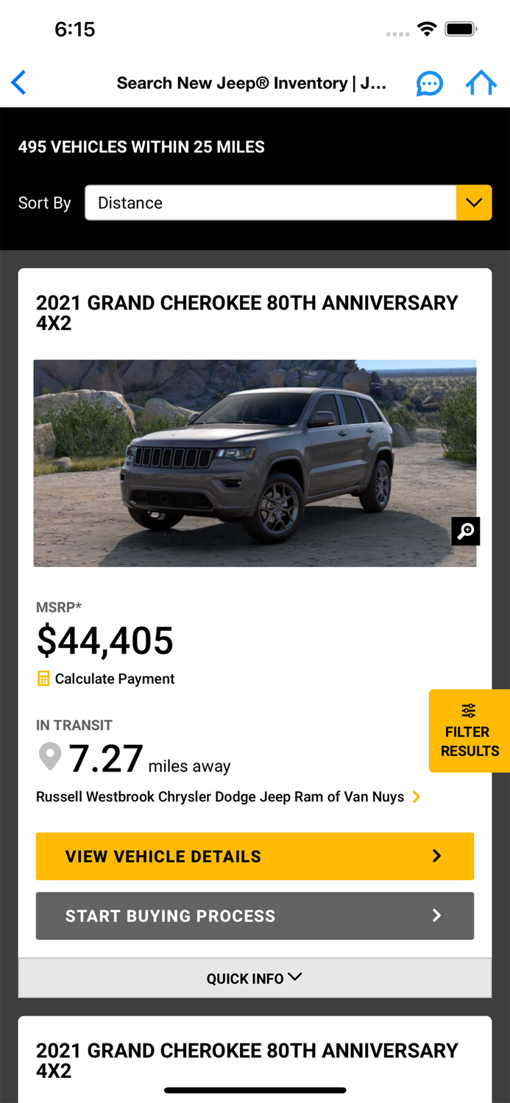This screenshot has height=1103, width=510.
Task: Tap the Wi-Fi icon in status bar
Action: [x=428, y=28]
